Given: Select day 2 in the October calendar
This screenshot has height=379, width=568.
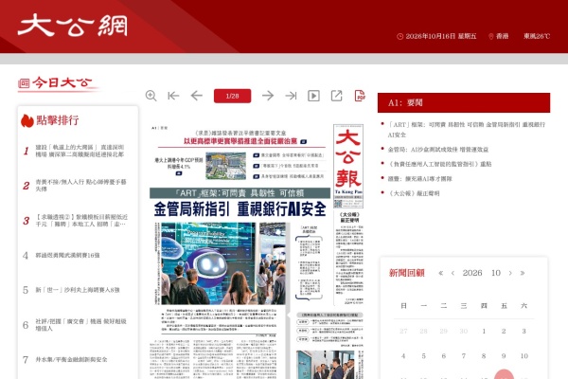Looking at the screenshot, I should click(504, 331).
